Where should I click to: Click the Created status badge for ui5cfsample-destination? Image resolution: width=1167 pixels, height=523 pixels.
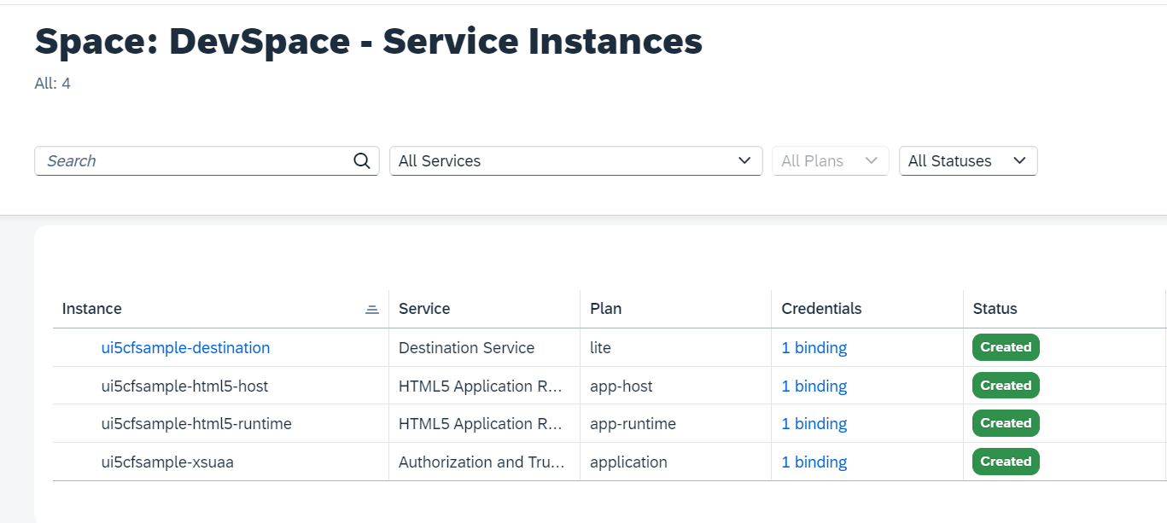(x=1006, y=347)
